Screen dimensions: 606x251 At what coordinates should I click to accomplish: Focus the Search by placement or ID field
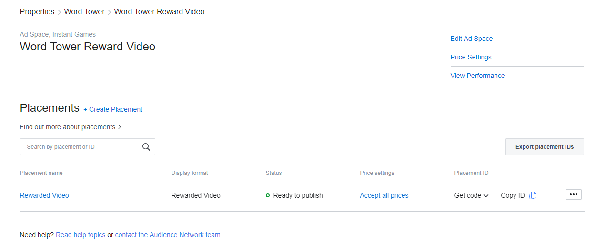pyautogui.click(x=88, y=147)
